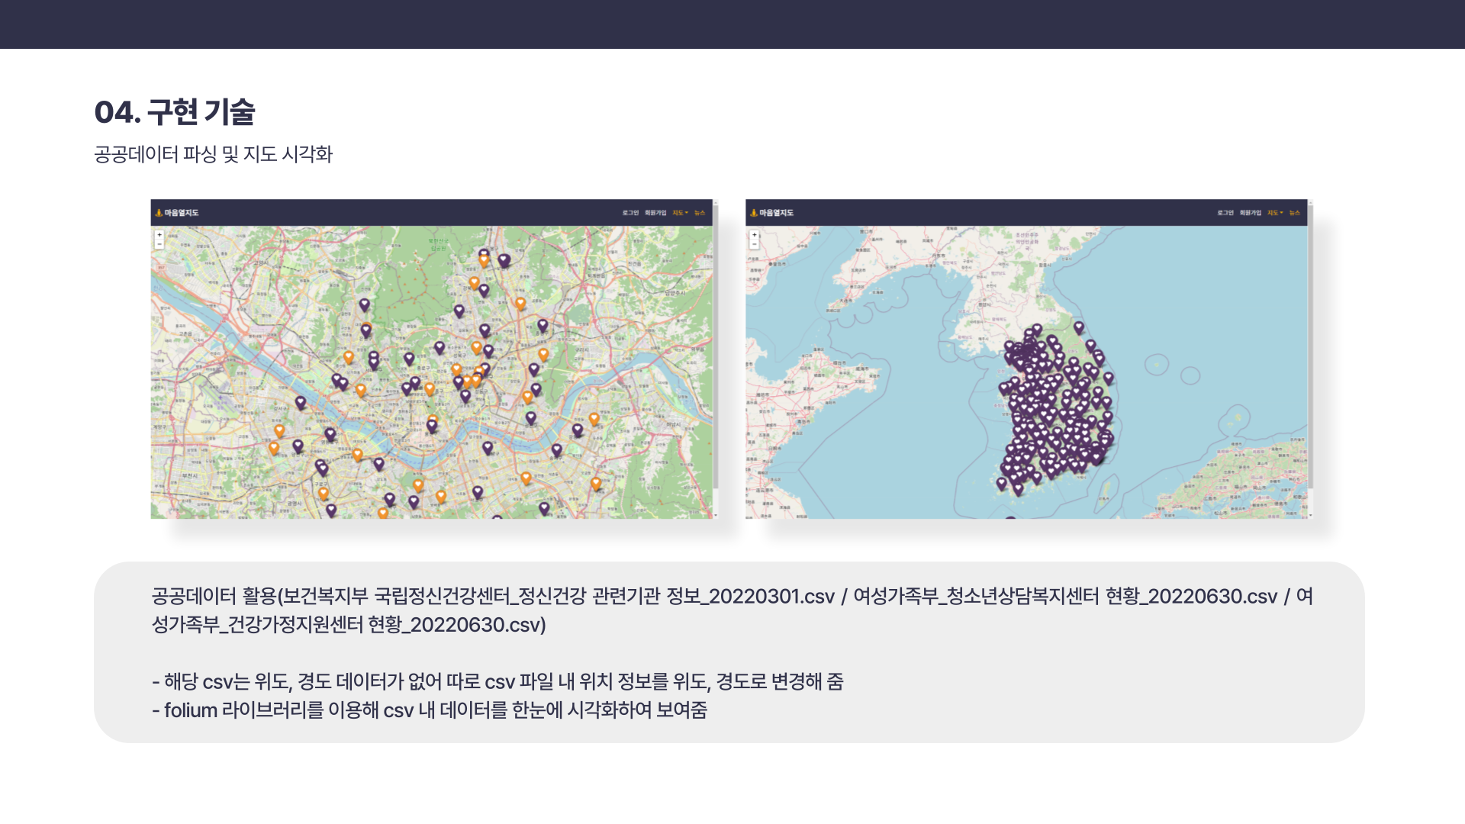This screenshot has height=824, width=1465.
Task: Click the 회원가입 link in the left navbar
Action: pyautogui.click(x=655, y=212)
